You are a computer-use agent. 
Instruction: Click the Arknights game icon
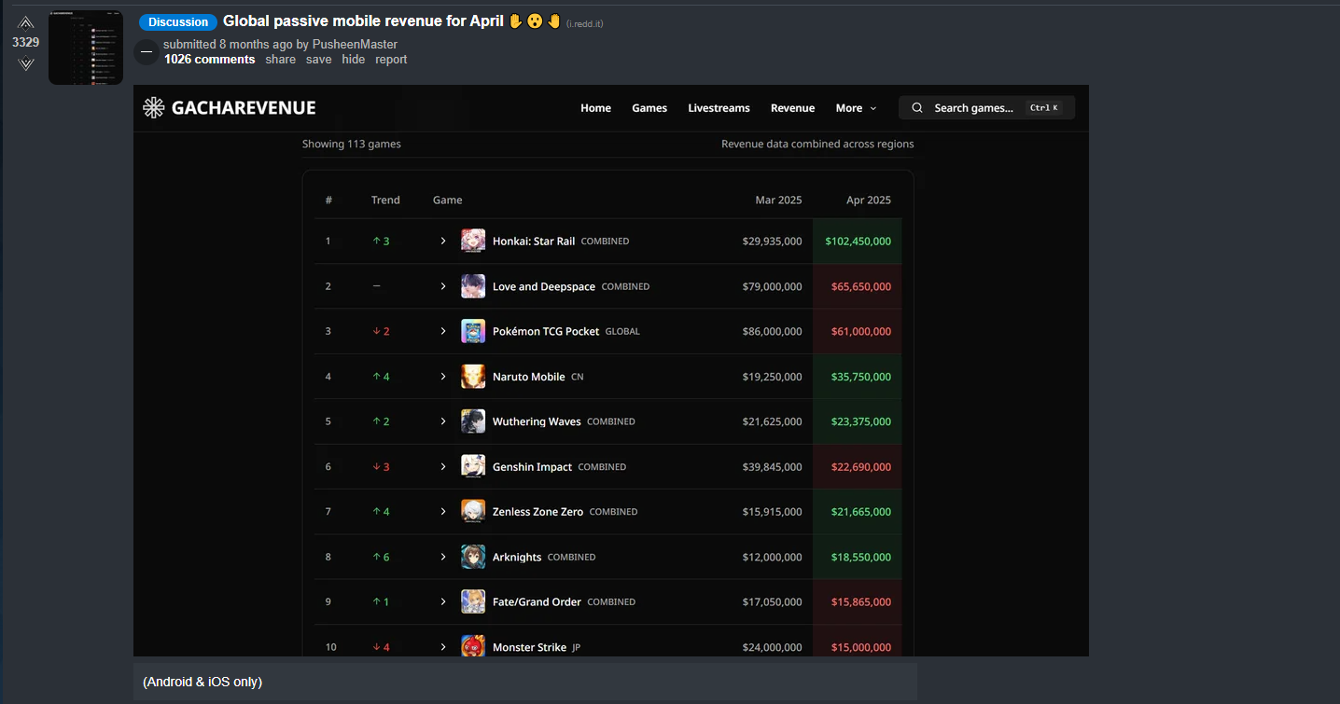tap(473, 557)
